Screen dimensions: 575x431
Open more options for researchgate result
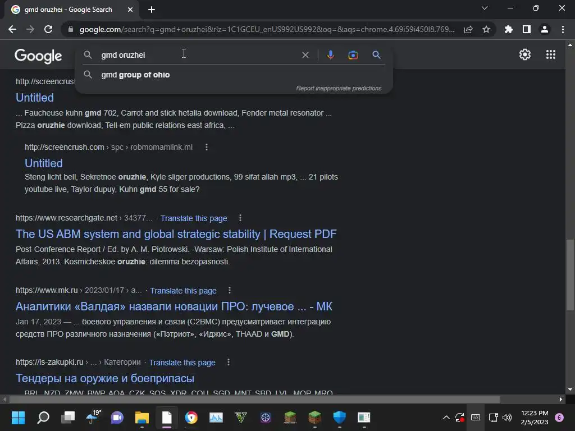(x=240, y=218)
